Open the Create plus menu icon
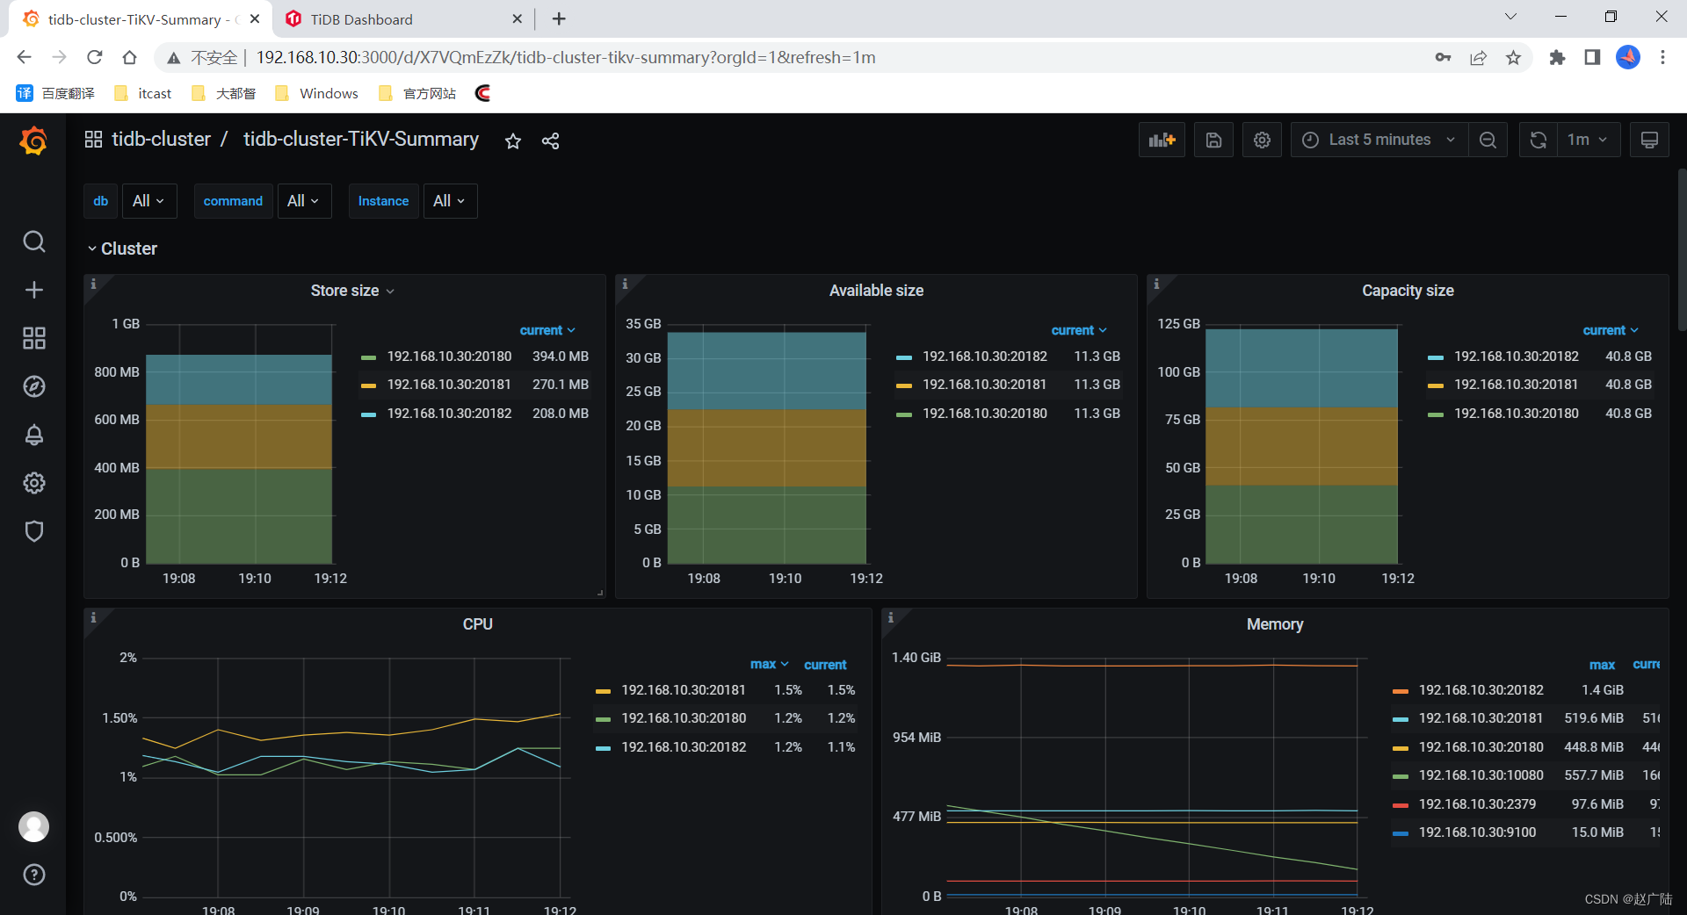Viewport: 1687px width, 915px height. pyautogui.click(x=33, y=290)
